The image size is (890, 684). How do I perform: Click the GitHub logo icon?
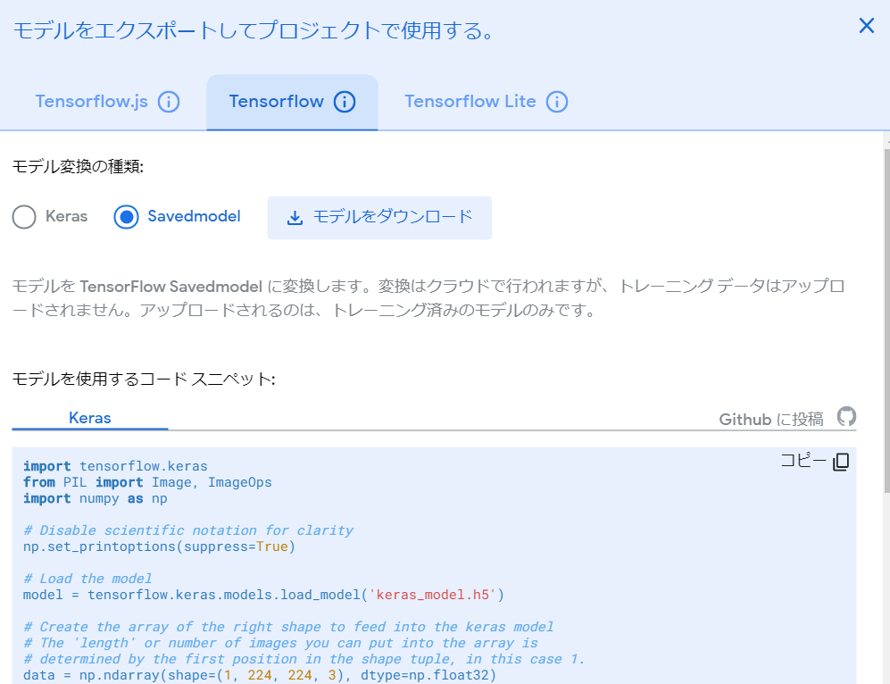844,416
